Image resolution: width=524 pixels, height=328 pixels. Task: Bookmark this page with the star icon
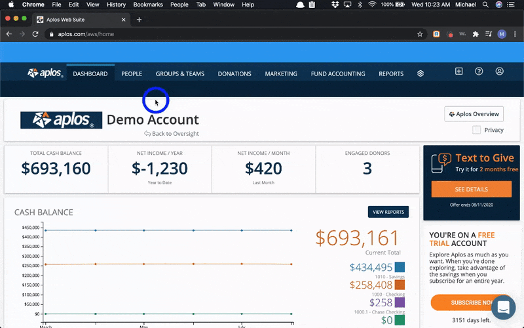tap(420, 34)
